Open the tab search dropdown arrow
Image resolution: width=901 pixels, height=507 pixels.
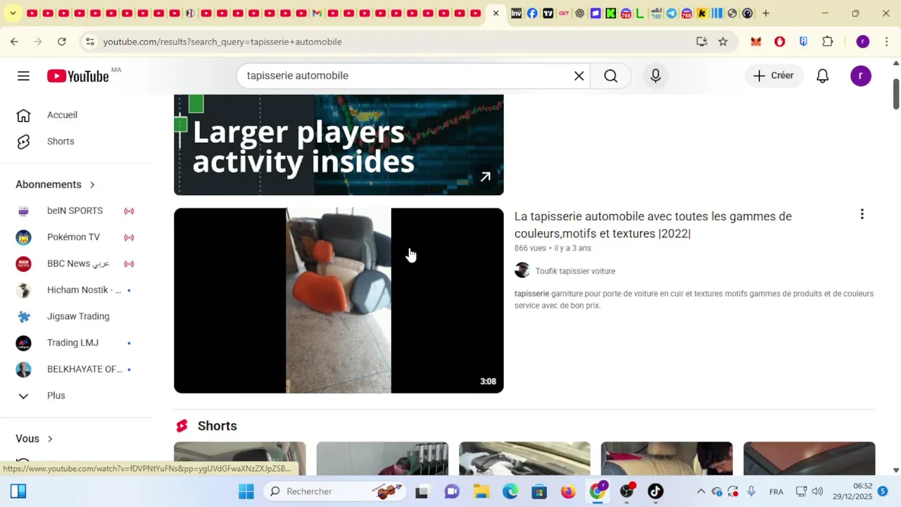pyautogui.click(x=13, y=13)
